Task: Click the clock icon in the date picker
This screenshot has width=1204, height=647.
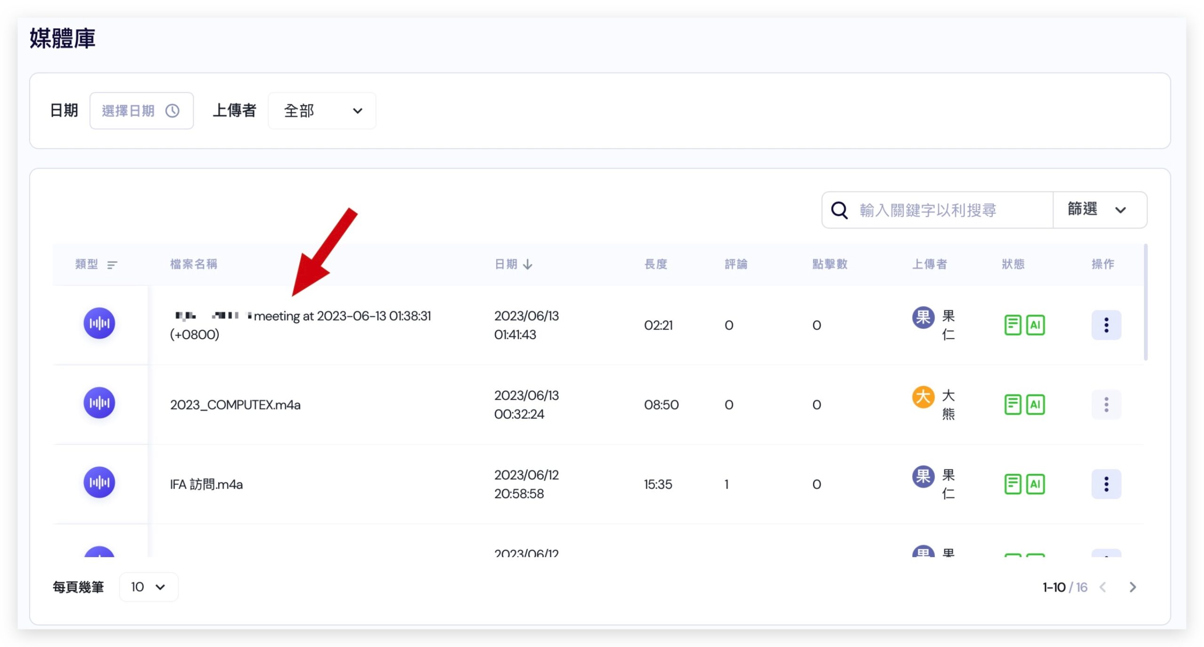Action: pos(172,111)
